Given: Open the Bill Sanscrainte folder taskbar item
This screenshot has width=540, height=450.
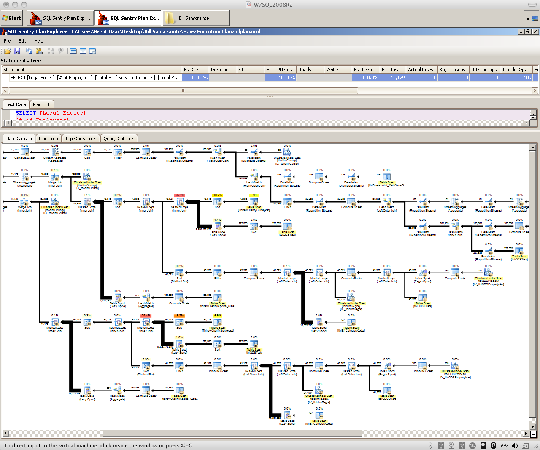Looking at the screenshot, I should coord(196,18).
